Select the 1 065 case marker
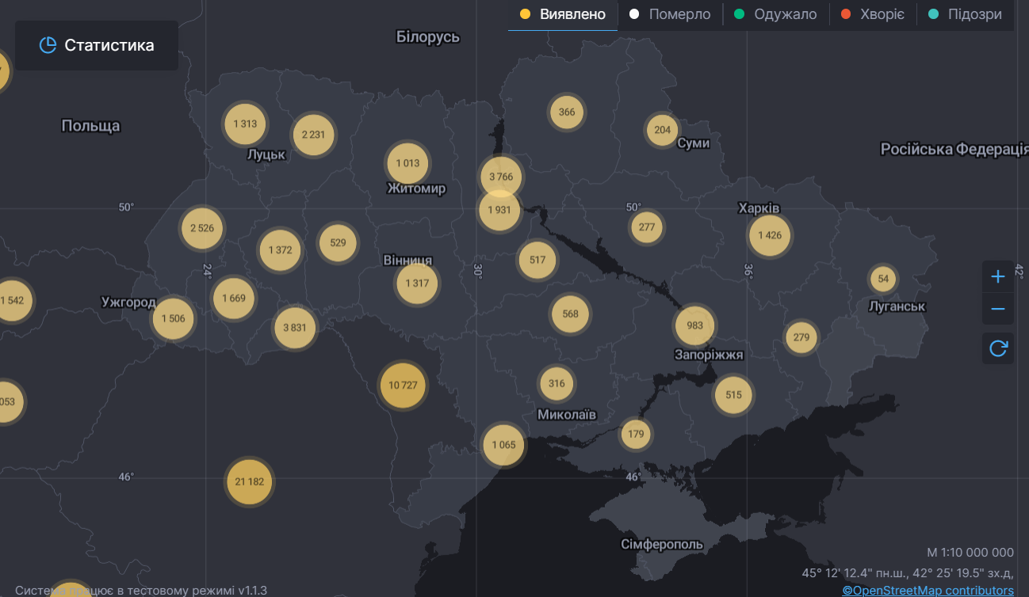This screenshot has width=1029, height=597. click(503, 444)
